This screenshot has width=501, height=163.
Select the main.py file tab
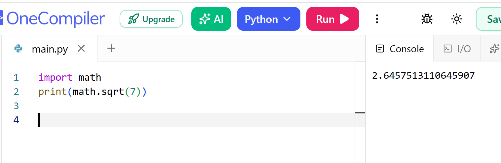point(50,49)
